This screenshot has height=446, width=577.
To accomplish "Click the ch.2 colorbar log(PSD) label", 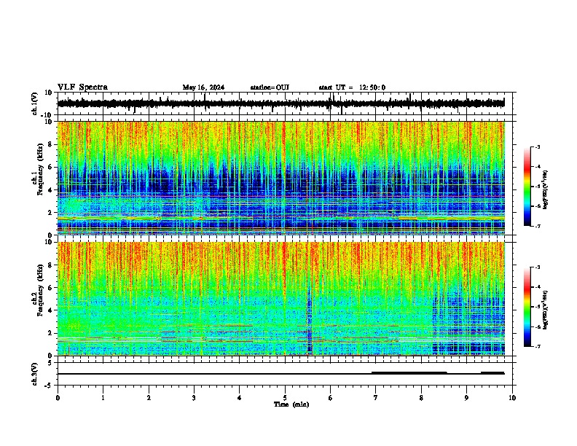I will (x=545, y=310).
